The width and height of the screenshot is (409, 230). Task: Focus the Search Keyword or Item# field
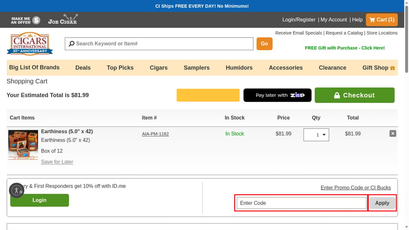point(159,44)
